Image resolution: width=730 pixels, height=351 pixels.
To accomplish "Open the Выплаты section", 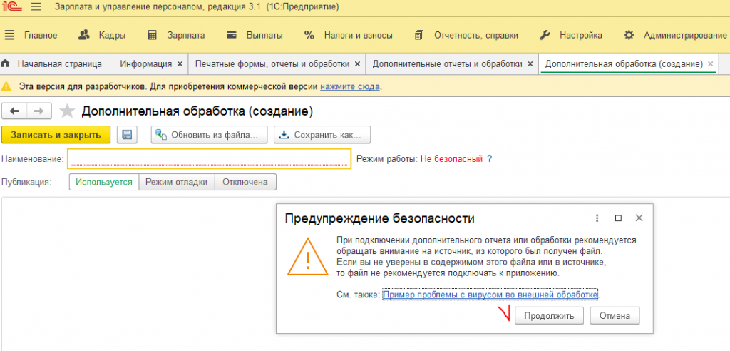I will [264, 36].
